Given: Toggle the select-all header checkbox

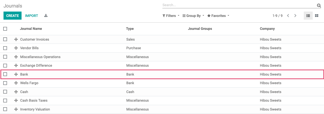Looking at the screenshot, I should tap(5, 28).
